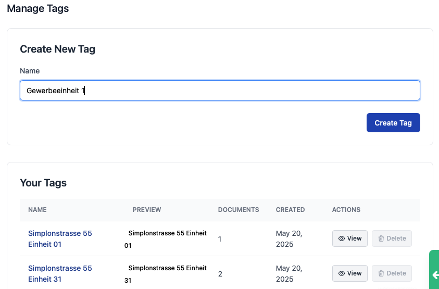The height and width of the screenshot is (289, 439).
Task: Click the PREVIEW column header
Action: pos(147,210)
